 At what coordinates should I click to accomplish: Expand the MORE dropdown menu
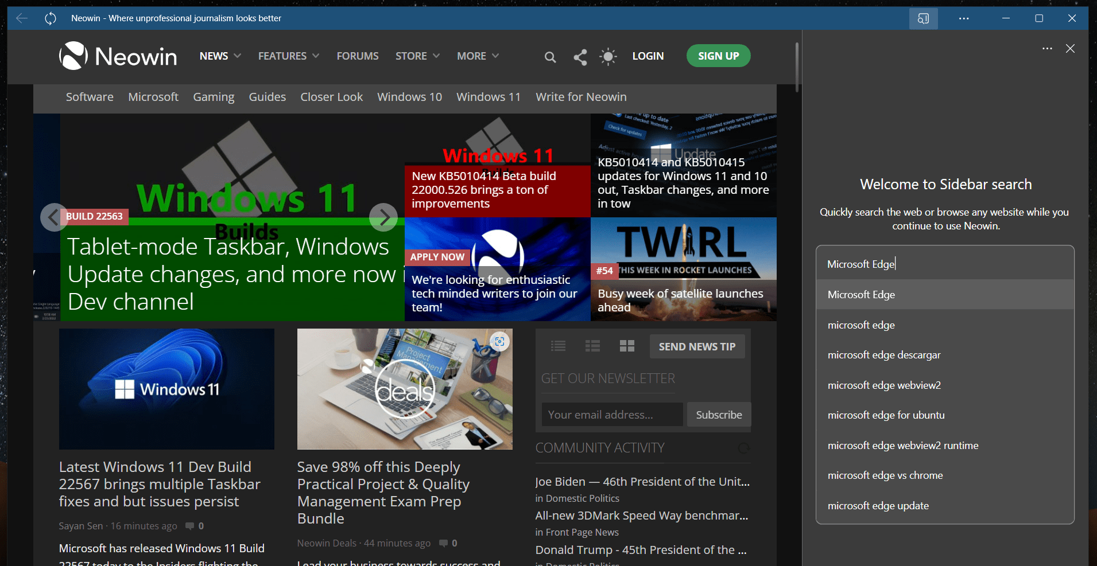click(478, 56)
